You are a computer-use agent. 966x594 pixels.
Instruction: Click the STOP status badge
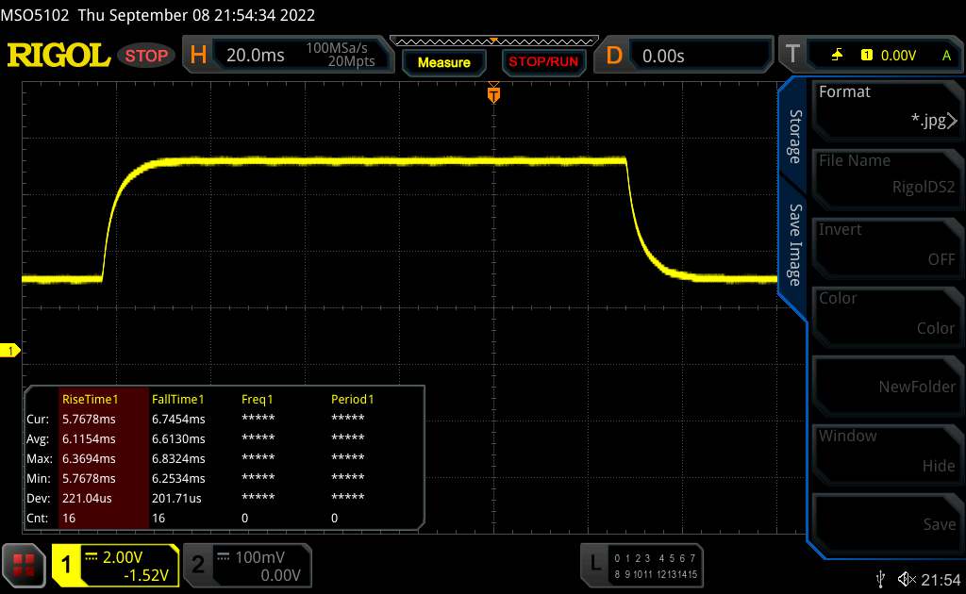146,56
